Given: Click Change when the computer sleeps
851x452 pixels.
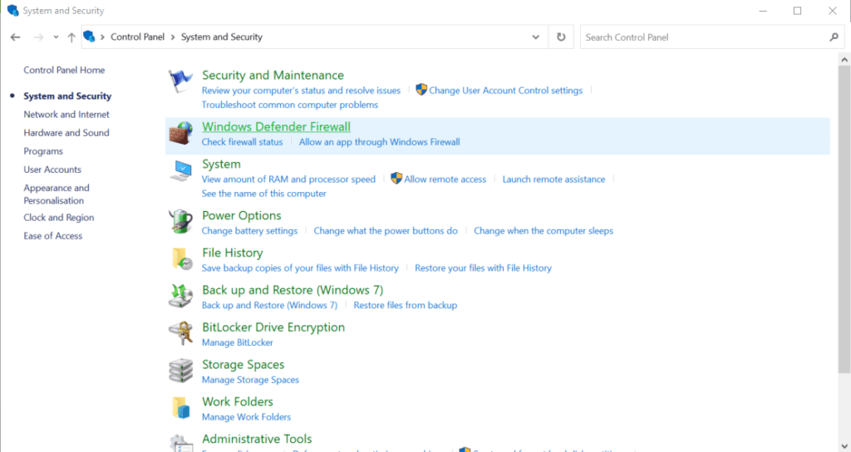Looking at the screenshot, I should 544,231.
